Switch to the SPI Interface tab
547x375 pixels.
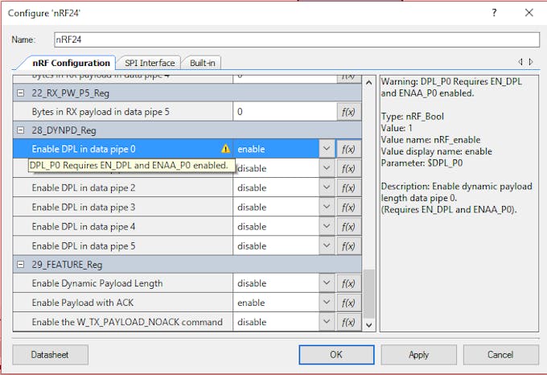[150, 63]
